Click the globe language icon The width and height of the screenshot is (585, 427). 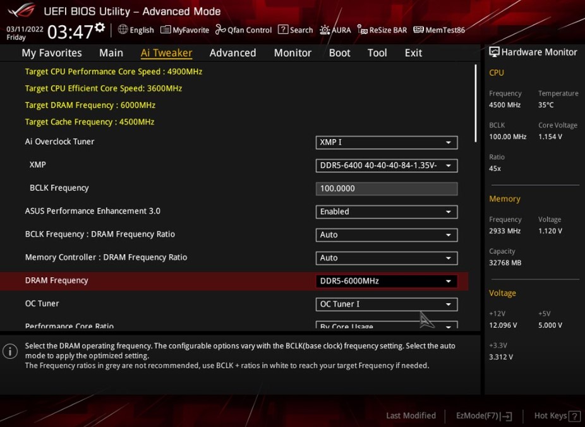[x=123, y=30]
